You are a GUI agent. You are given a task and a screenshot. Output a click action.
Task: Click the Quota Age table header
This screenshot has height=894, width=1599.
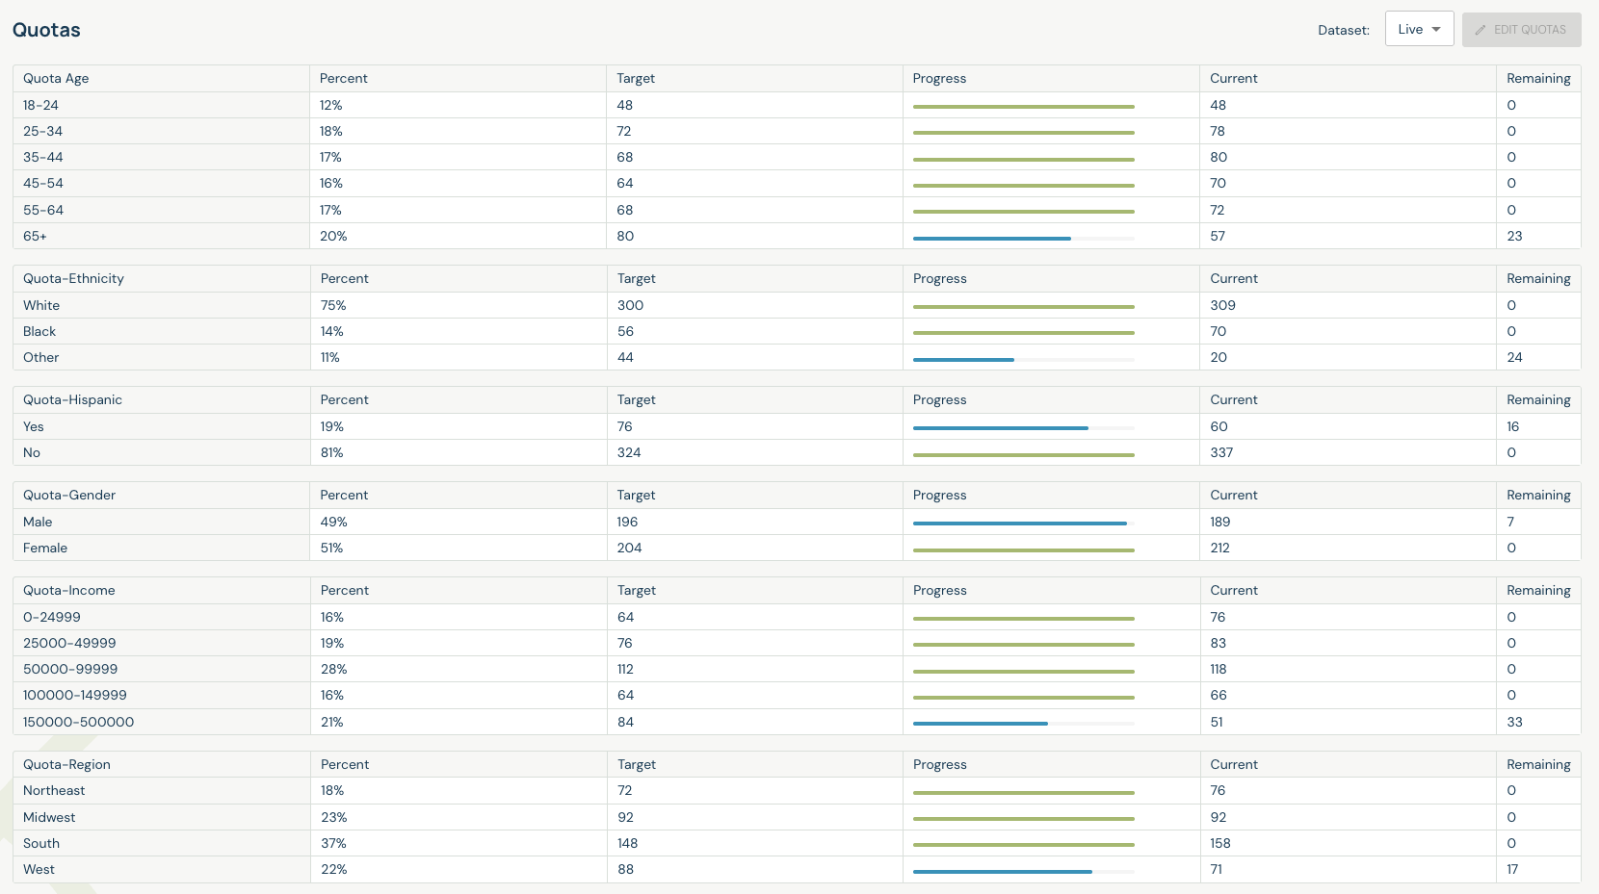coord(56,79)
